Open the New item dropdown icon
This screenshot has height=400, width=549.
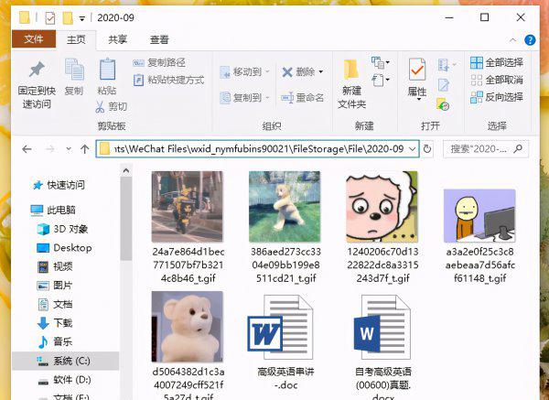pos(380,62)
